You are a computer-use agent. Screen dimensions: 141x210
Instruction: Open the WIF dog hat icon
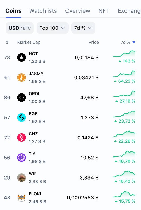[x=22, y=178]
